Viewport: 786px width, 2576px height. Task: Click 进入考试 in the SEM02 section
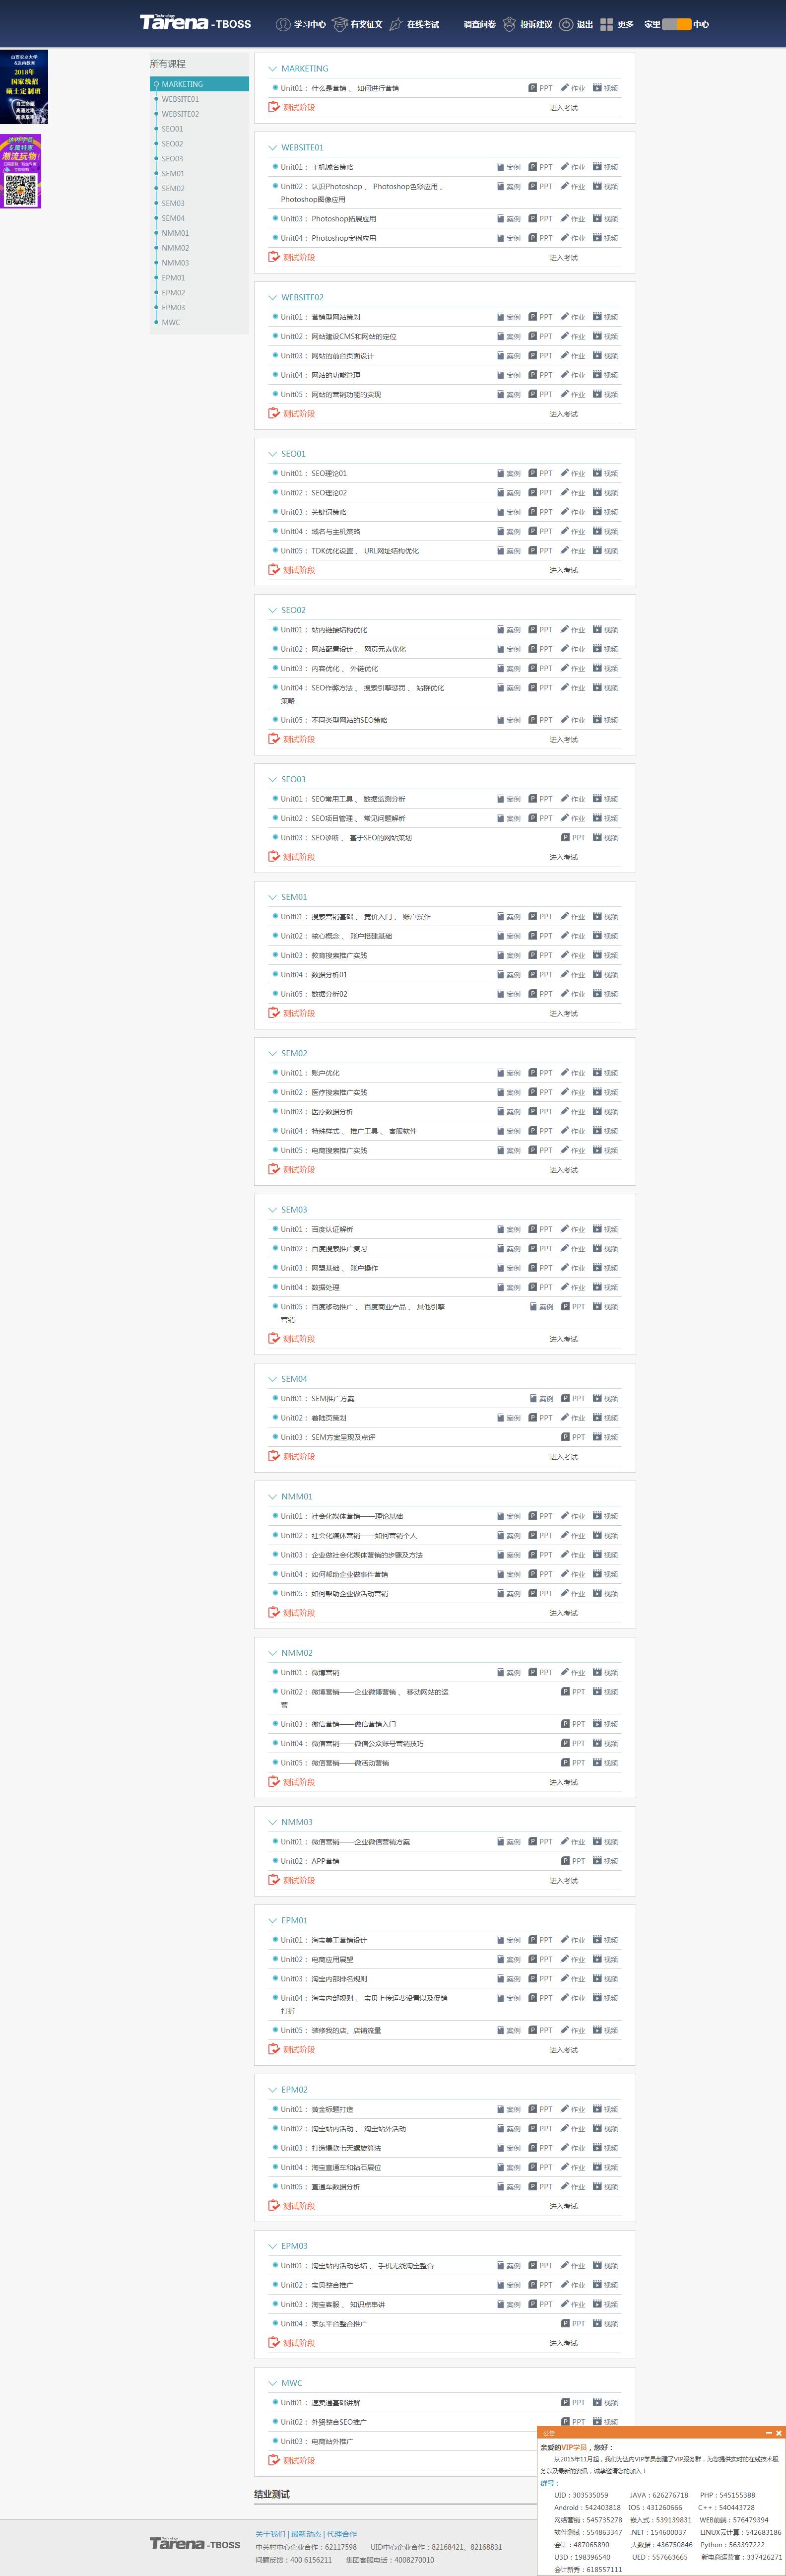pos(564,1170)
